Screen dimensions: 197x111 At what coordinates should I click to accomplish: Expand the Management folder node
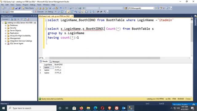pos(6,38)
